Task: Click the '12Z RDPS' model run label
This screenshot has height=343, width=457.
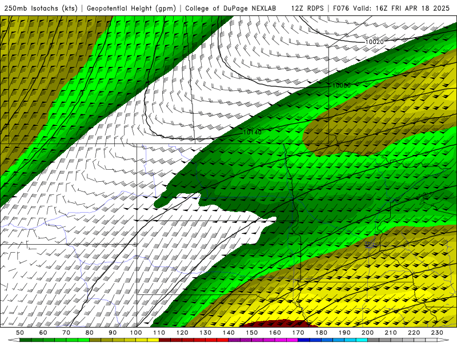Action: coord(307,8)
